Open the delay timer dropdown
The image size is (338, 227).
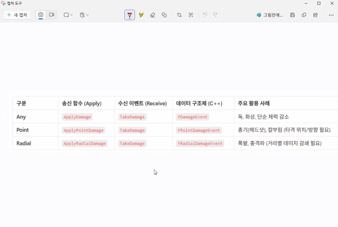(x=84, y=15)
